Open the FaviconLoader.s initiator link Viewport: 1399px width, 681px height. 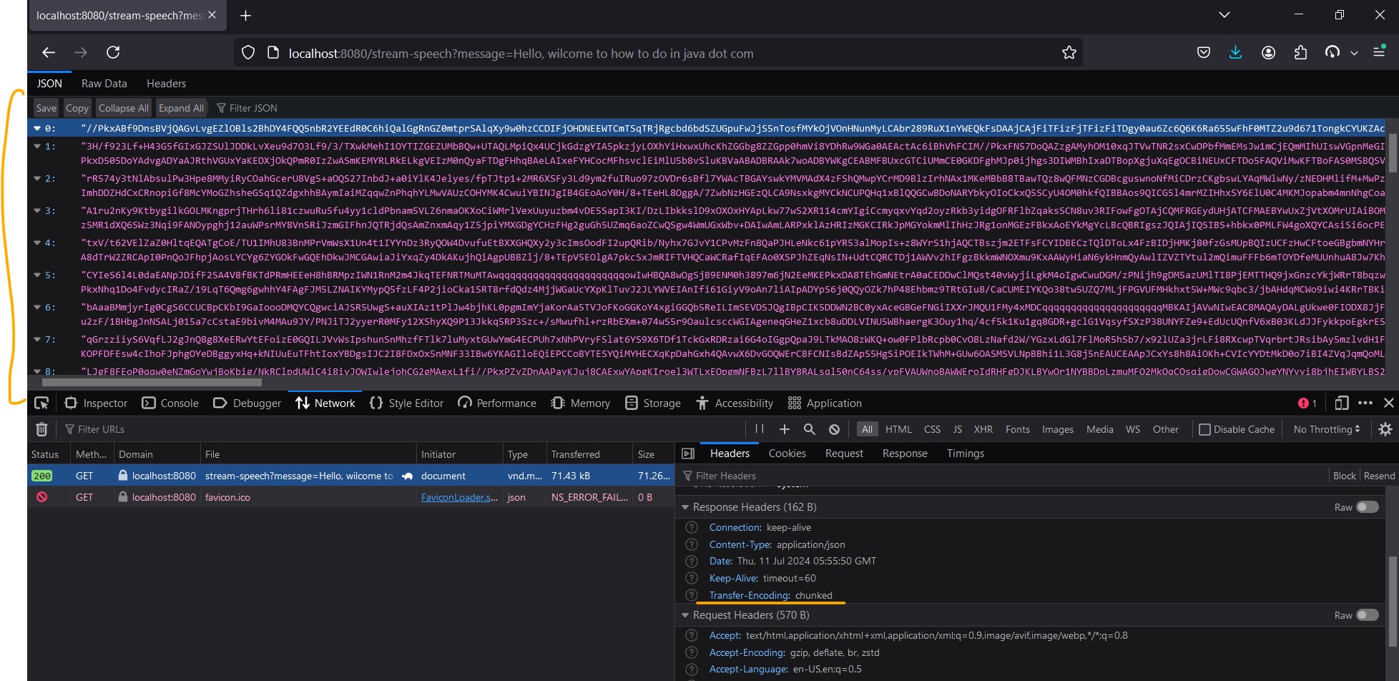458,496
